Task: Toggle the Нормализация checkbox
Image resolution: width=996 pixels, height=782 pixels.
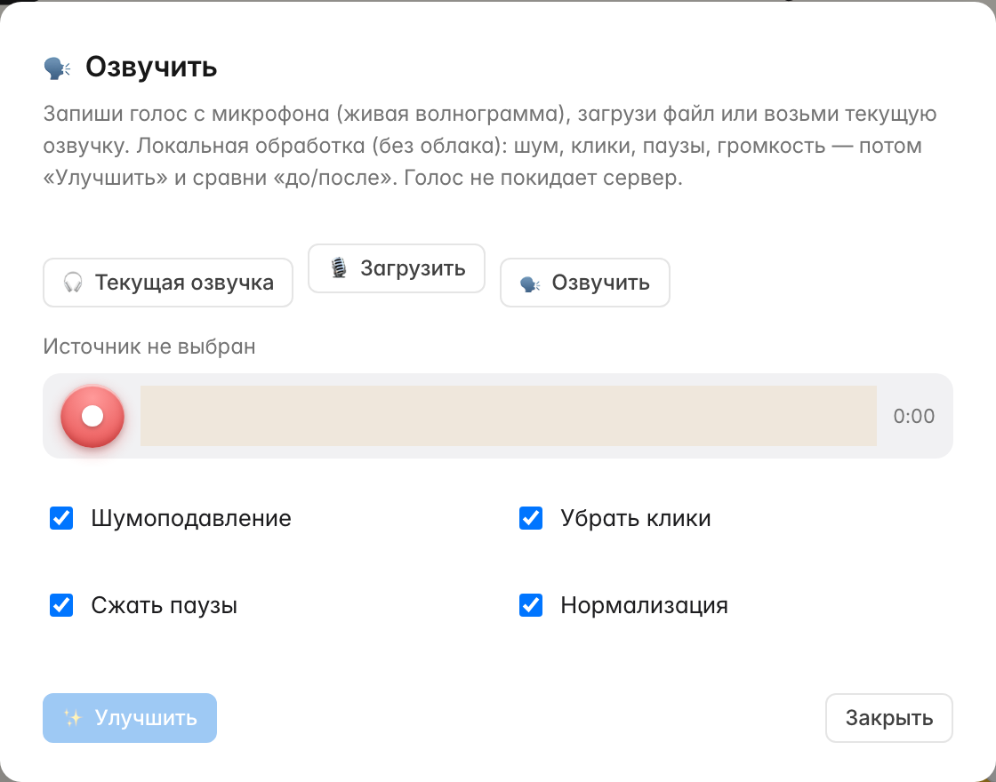Action: [x=531, y=605]
